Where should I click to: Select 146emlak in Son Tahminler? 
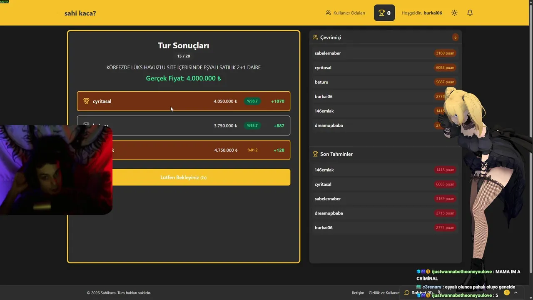385,170
